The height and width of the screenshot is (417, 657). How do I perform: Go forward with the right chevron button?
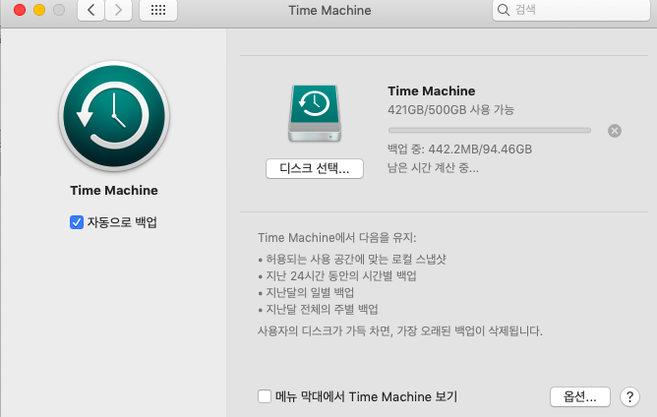point(119,10)
